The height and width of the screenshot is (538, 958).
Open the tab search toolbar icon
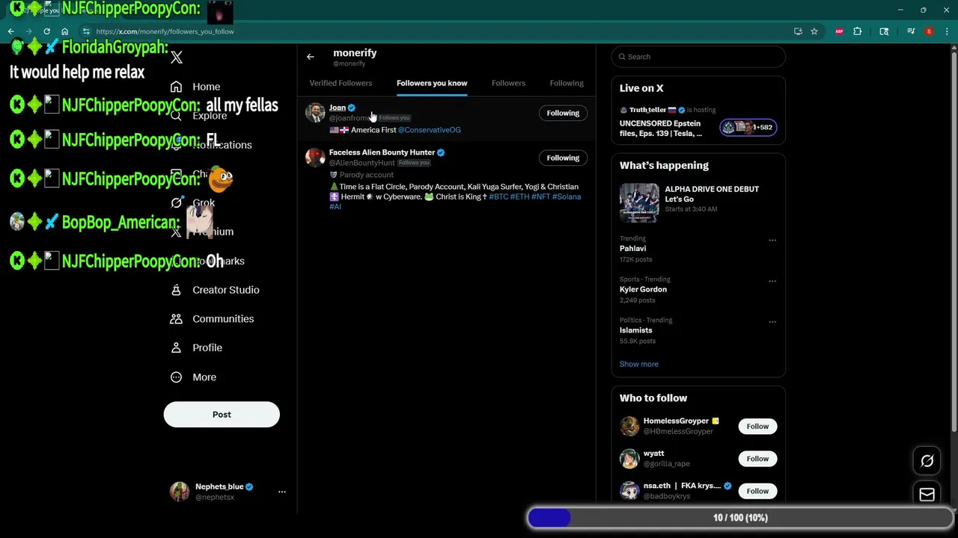point(884,31)
